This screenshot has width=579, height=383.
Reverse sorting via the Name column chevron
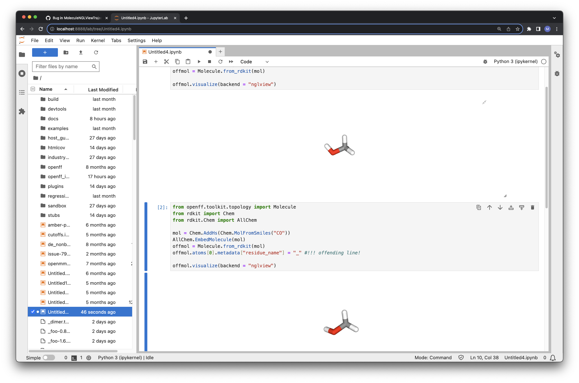(66, 89)
